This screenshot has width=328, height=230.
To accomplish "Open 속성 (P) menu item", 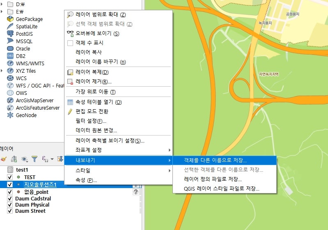I will point(118,180).
